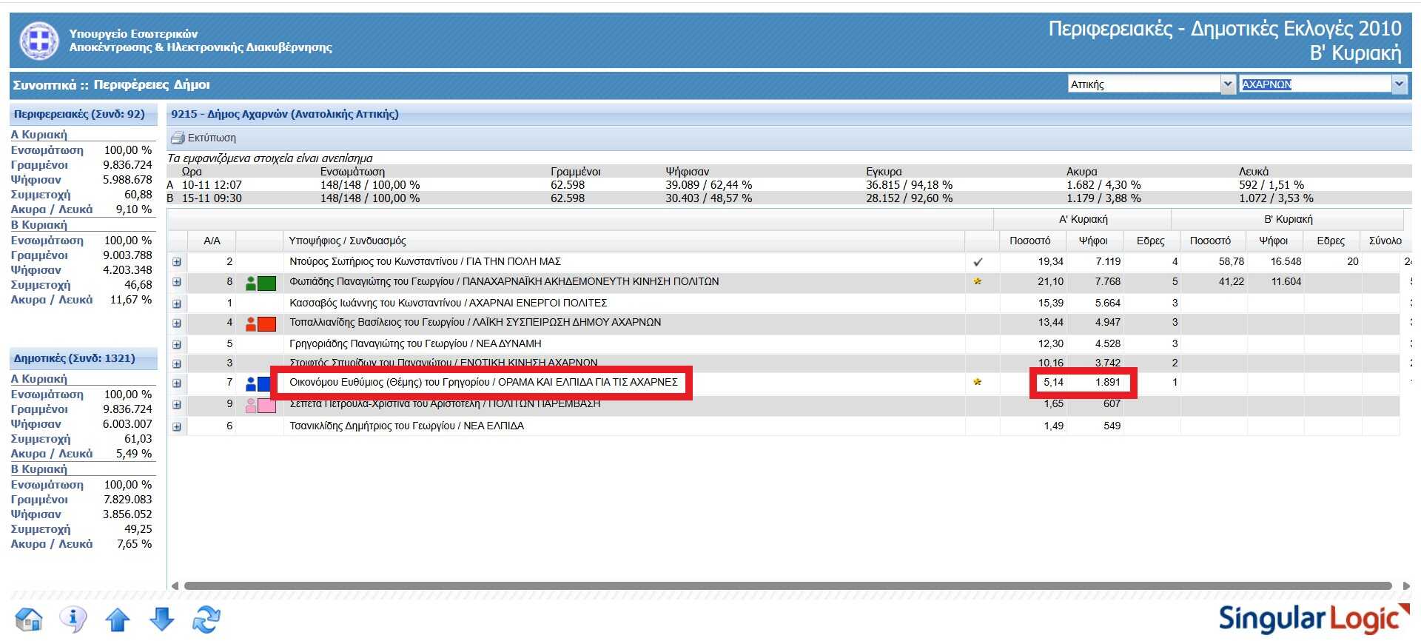Expand the Τσανικλίδης Δημήτριος row
Image resolution: width=1421 pixels, height=641 pixels.
[177, 426]
